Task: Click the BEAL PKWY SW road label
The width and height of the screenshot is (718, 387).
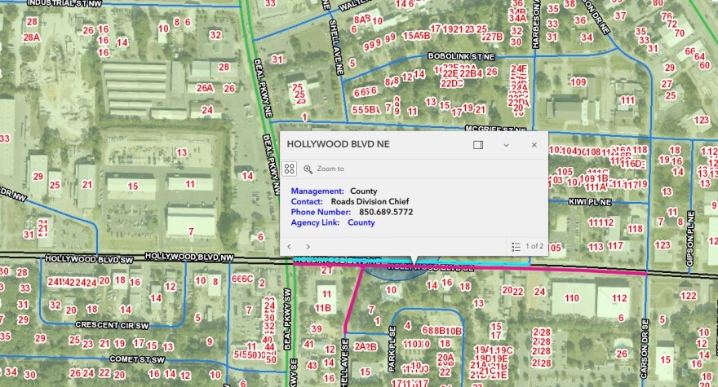Action: click(x=287, y=319)
